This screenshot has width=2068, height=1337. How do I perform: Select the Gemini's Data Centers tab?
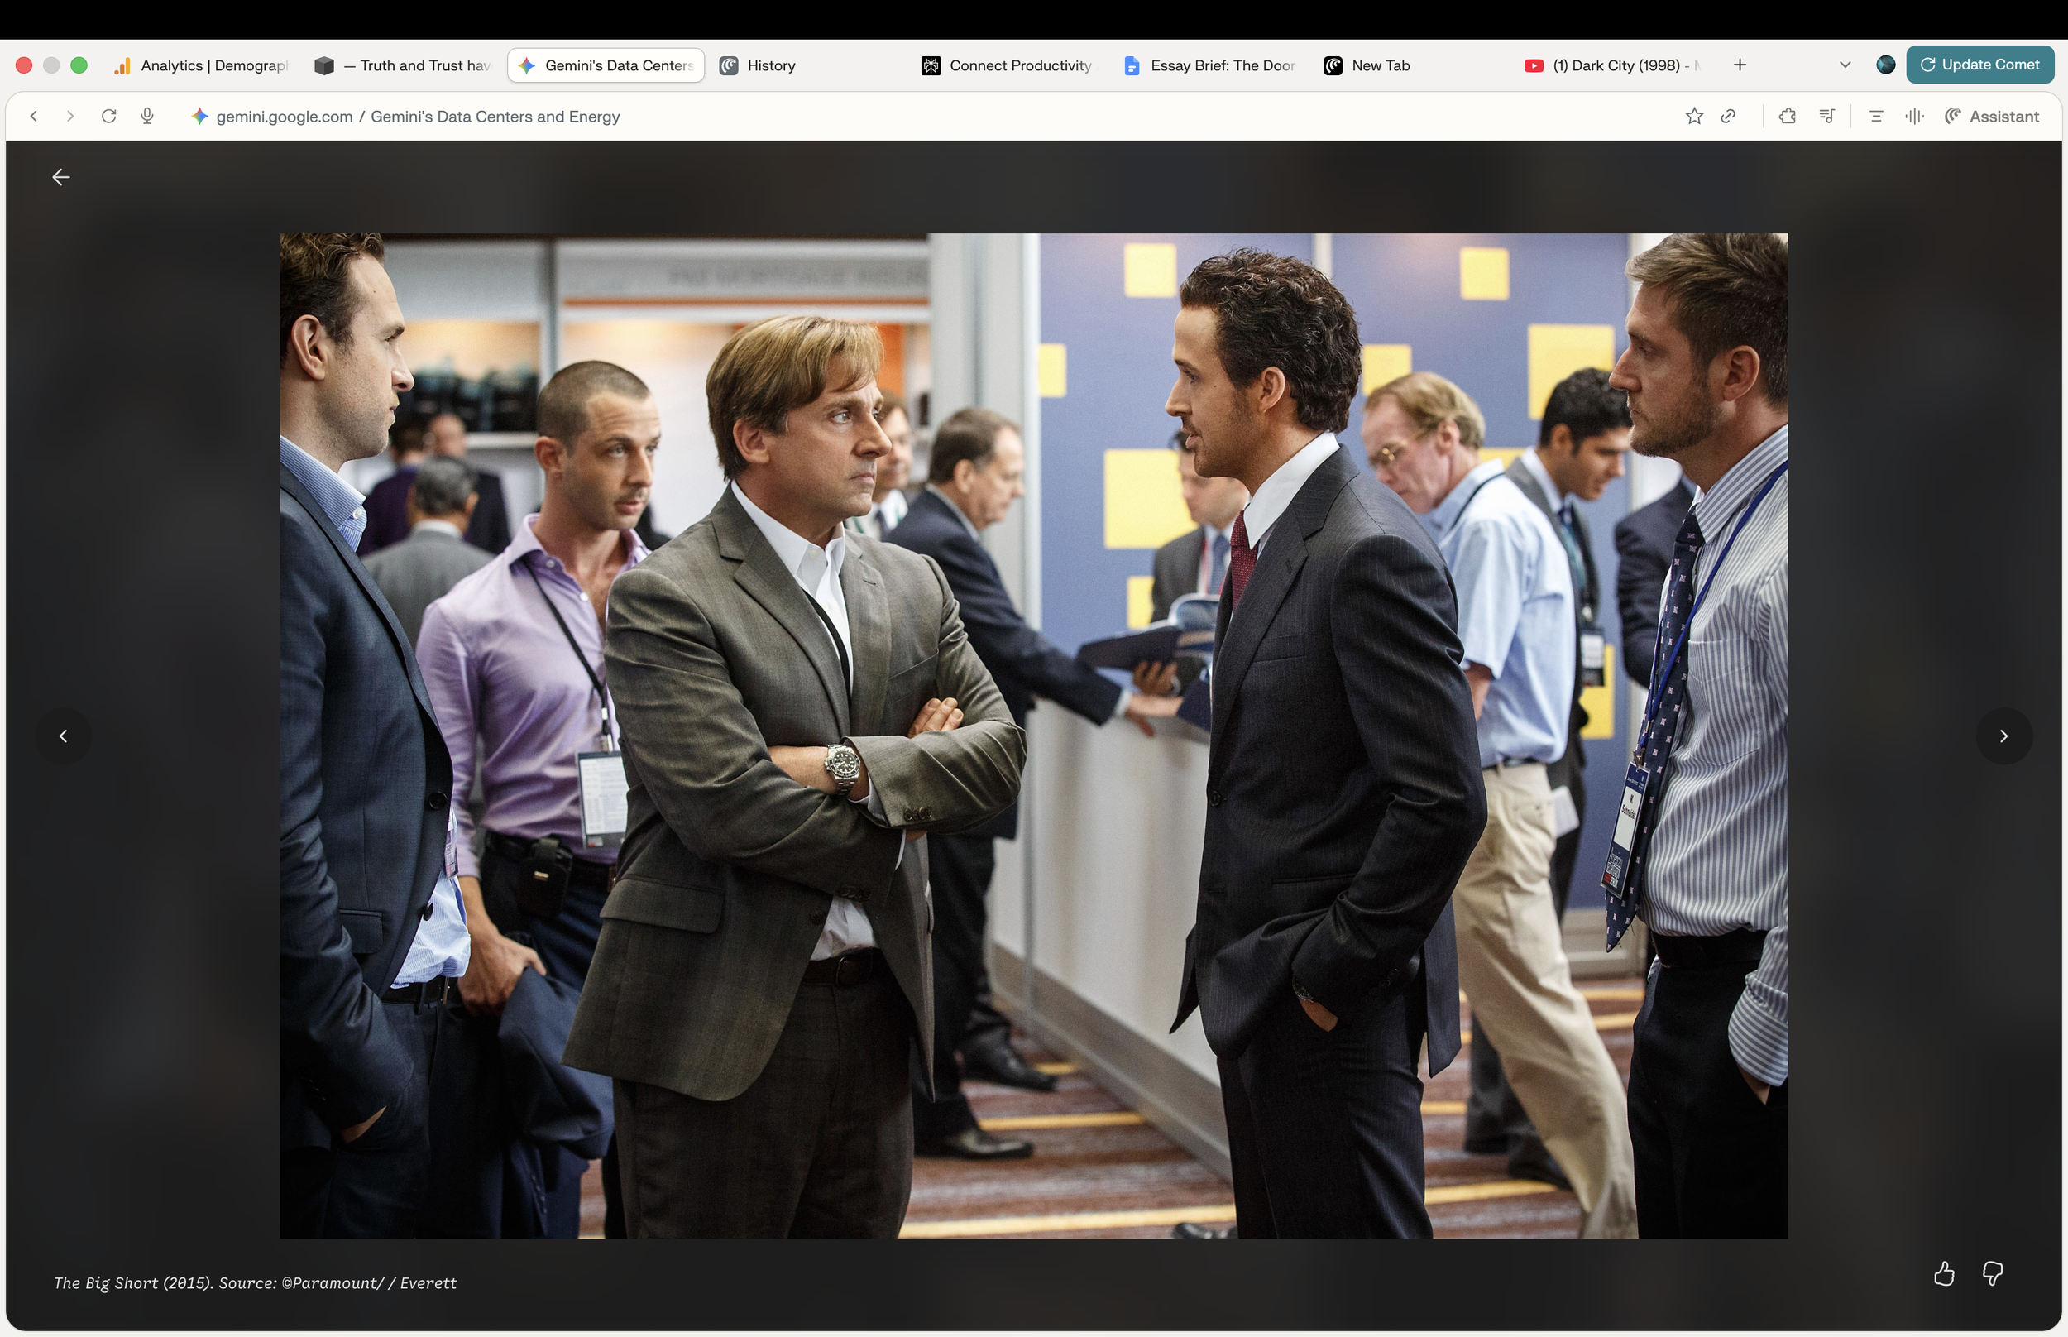point(606,66)
